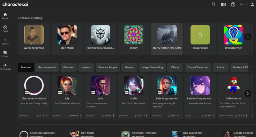Click @Revolution64 creator name
This screenshot has height=137, width=256.
click(226, 116)
